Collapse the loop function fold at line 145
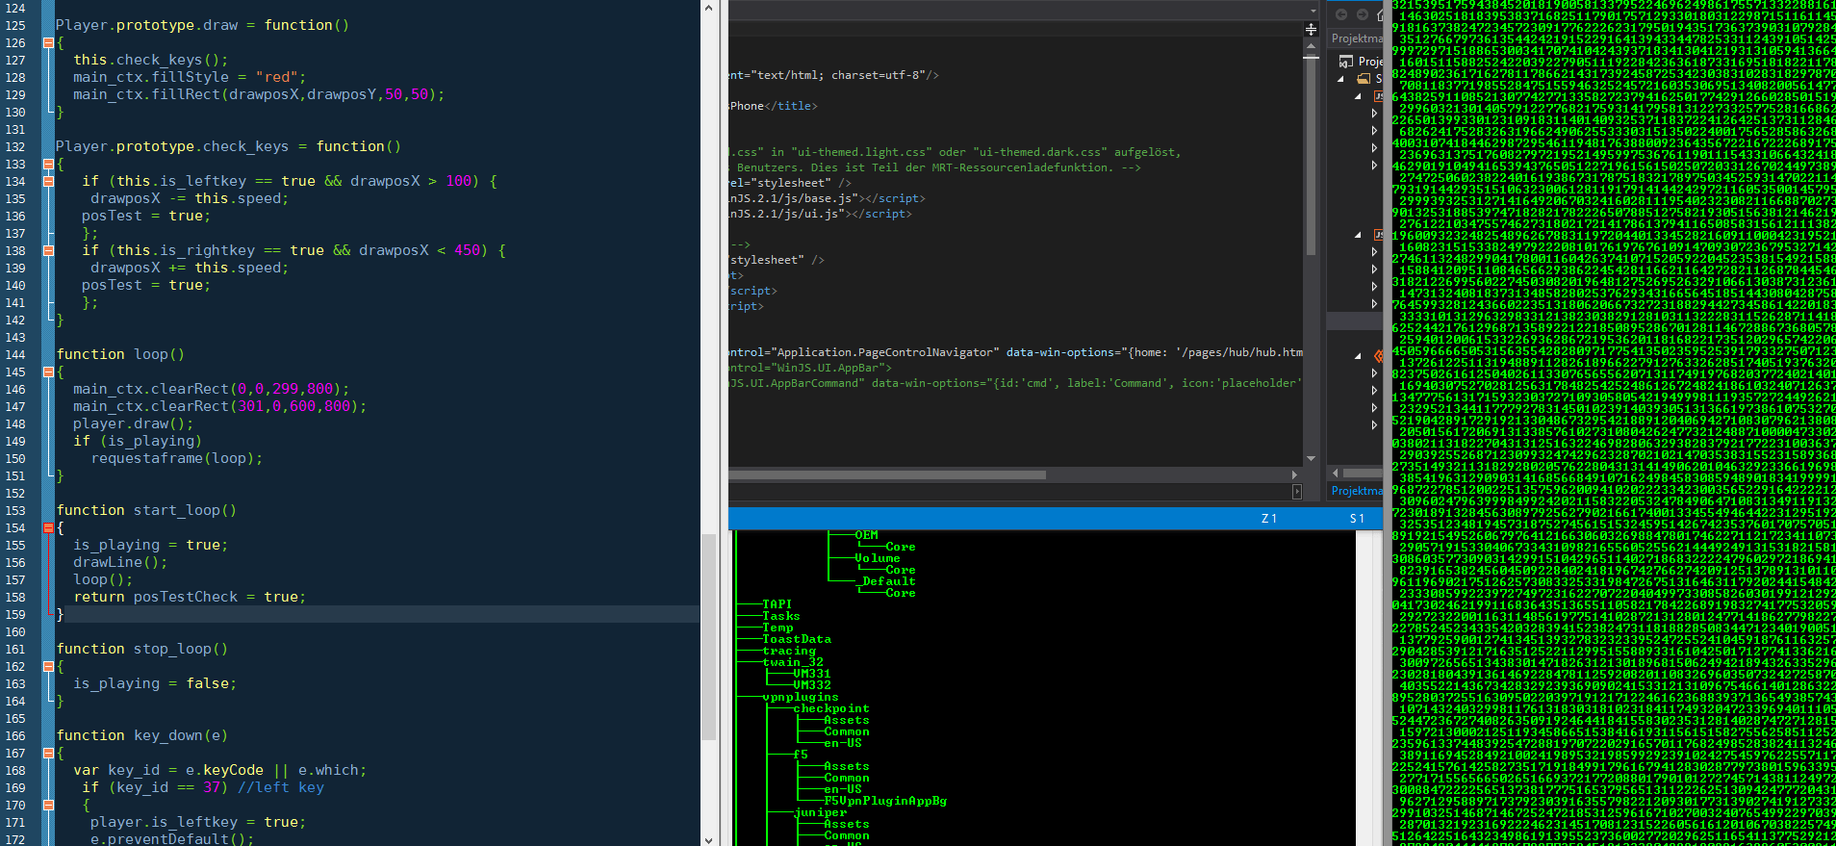1836x846 pixels. 48,372
